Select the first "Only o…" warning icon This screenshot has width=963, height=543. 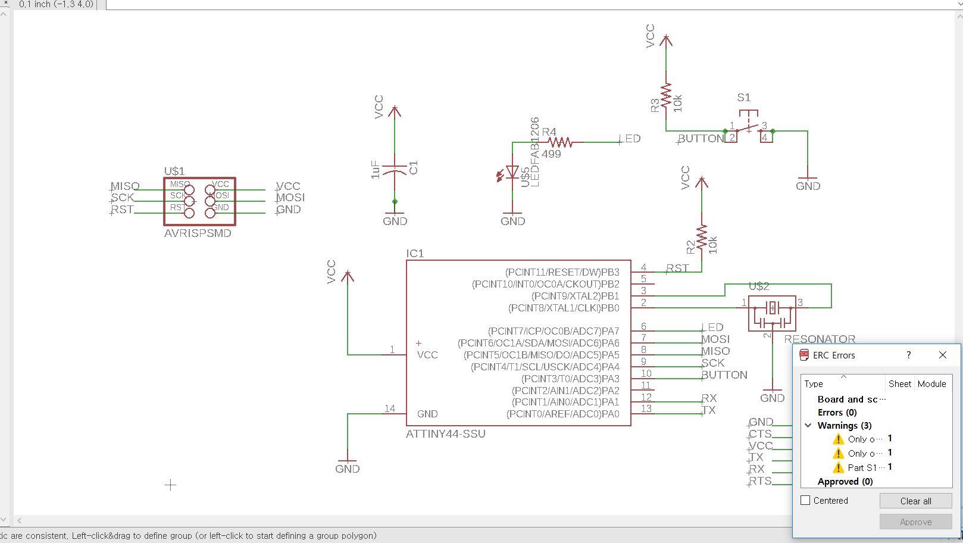click(x=838, y=439)
